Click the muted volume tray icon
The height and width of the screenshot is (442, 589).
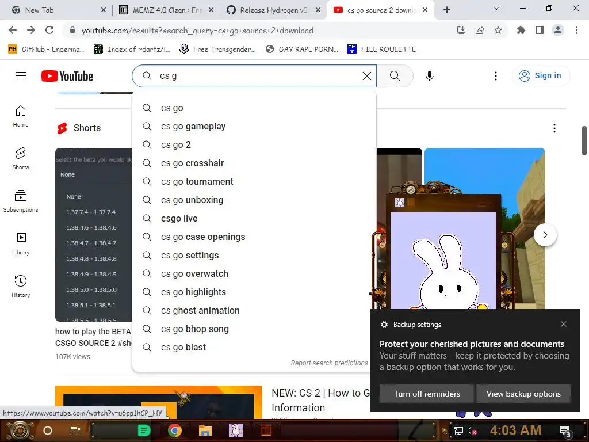tap(472, 430)
